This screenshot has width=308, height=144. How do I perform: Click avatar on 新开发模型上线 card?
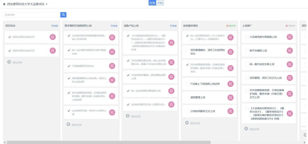click(x=290, y=51)
